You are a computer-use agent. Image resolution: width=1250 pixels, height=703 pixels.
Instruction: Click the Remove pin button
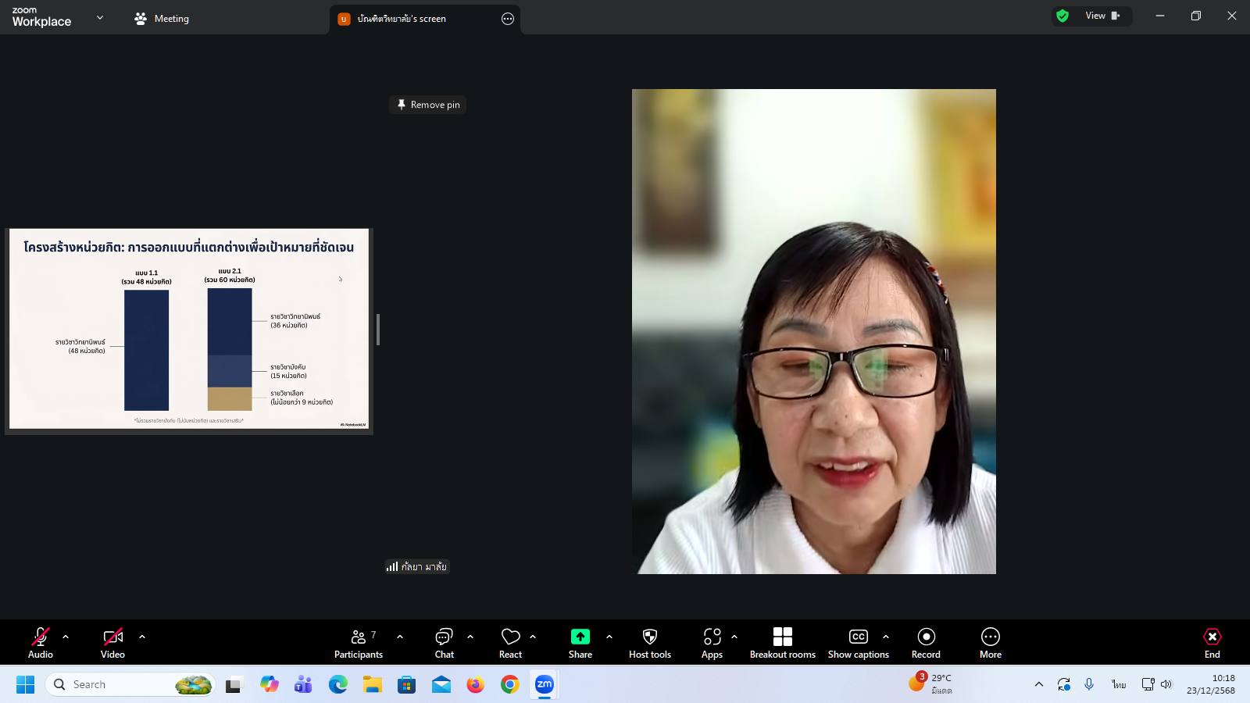[x=428, y=105]
